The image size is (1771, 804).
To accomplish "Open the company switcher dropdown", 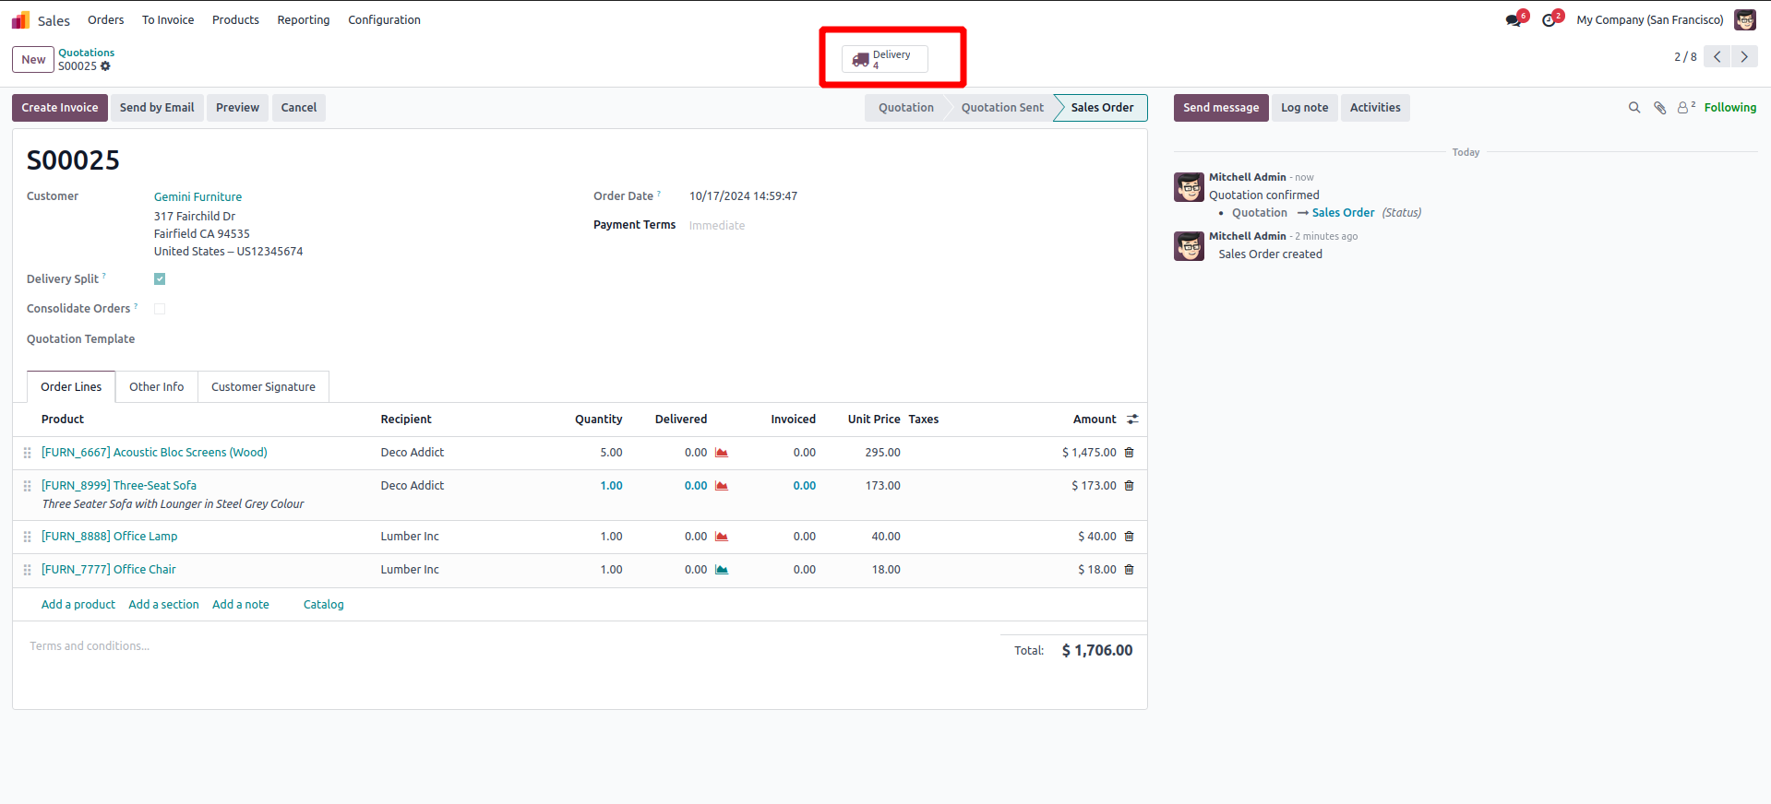I will pos(1649,20).
